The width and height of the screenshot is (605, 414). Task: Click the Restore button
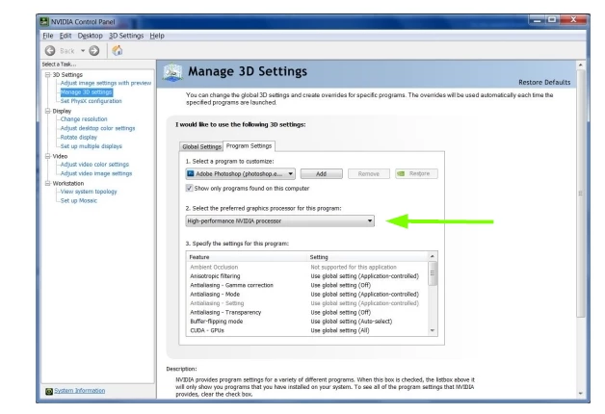coord(416,174)
